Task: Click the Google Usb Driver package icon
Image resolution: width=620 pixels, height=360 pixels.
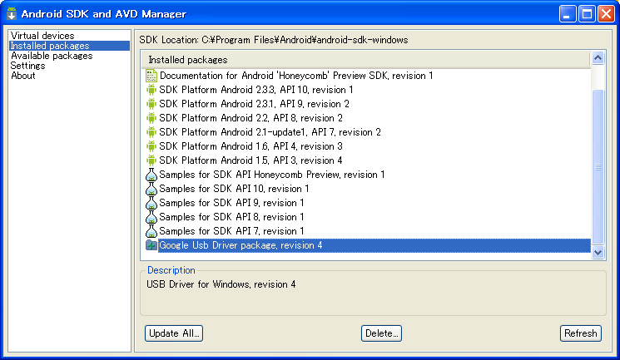Action: (x=151, y=245)
